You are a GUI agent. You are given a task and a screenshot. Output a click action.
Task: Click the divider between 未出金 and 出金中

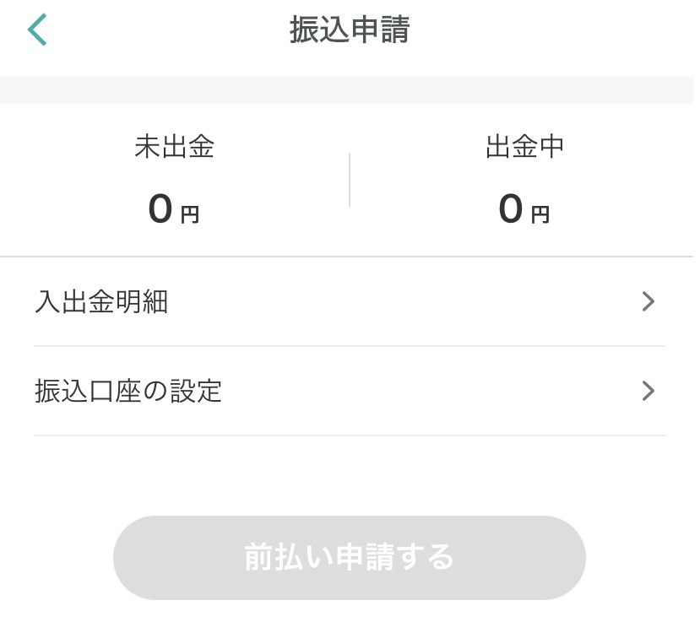pos(350,179)
